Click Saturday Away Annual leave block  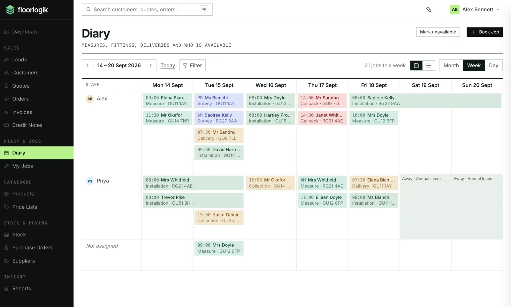pyautogui.click(x=425, y=207)
